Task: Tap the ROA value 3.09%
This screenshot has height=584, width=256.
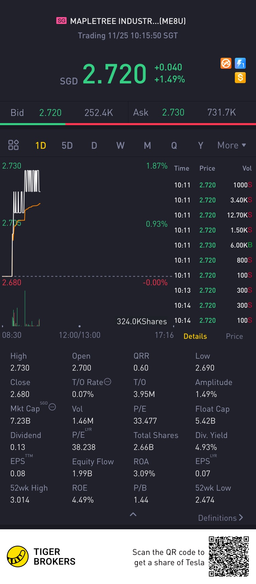Action: pyautogui.click(x=144, y=474)
